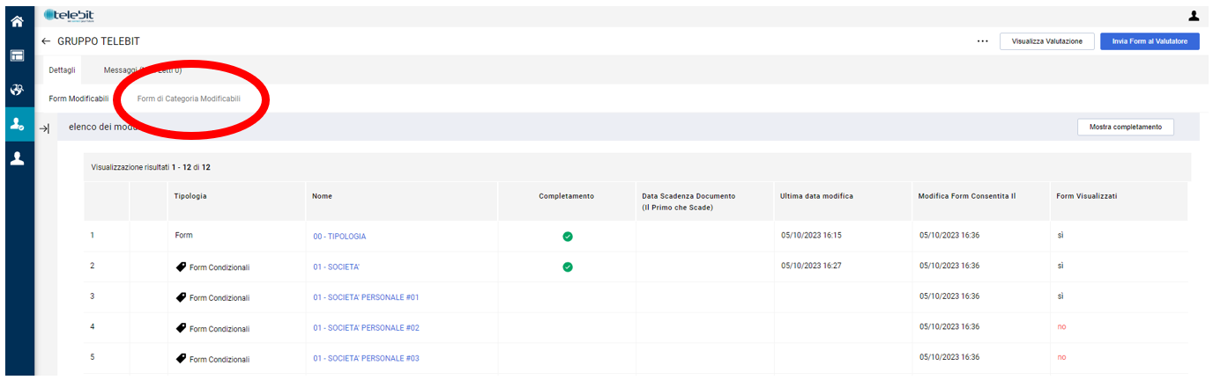
Task: Click green completion checkmark for 00 - TIPOLOGIA
Action: pyautogui.click(x=568, y=237)
